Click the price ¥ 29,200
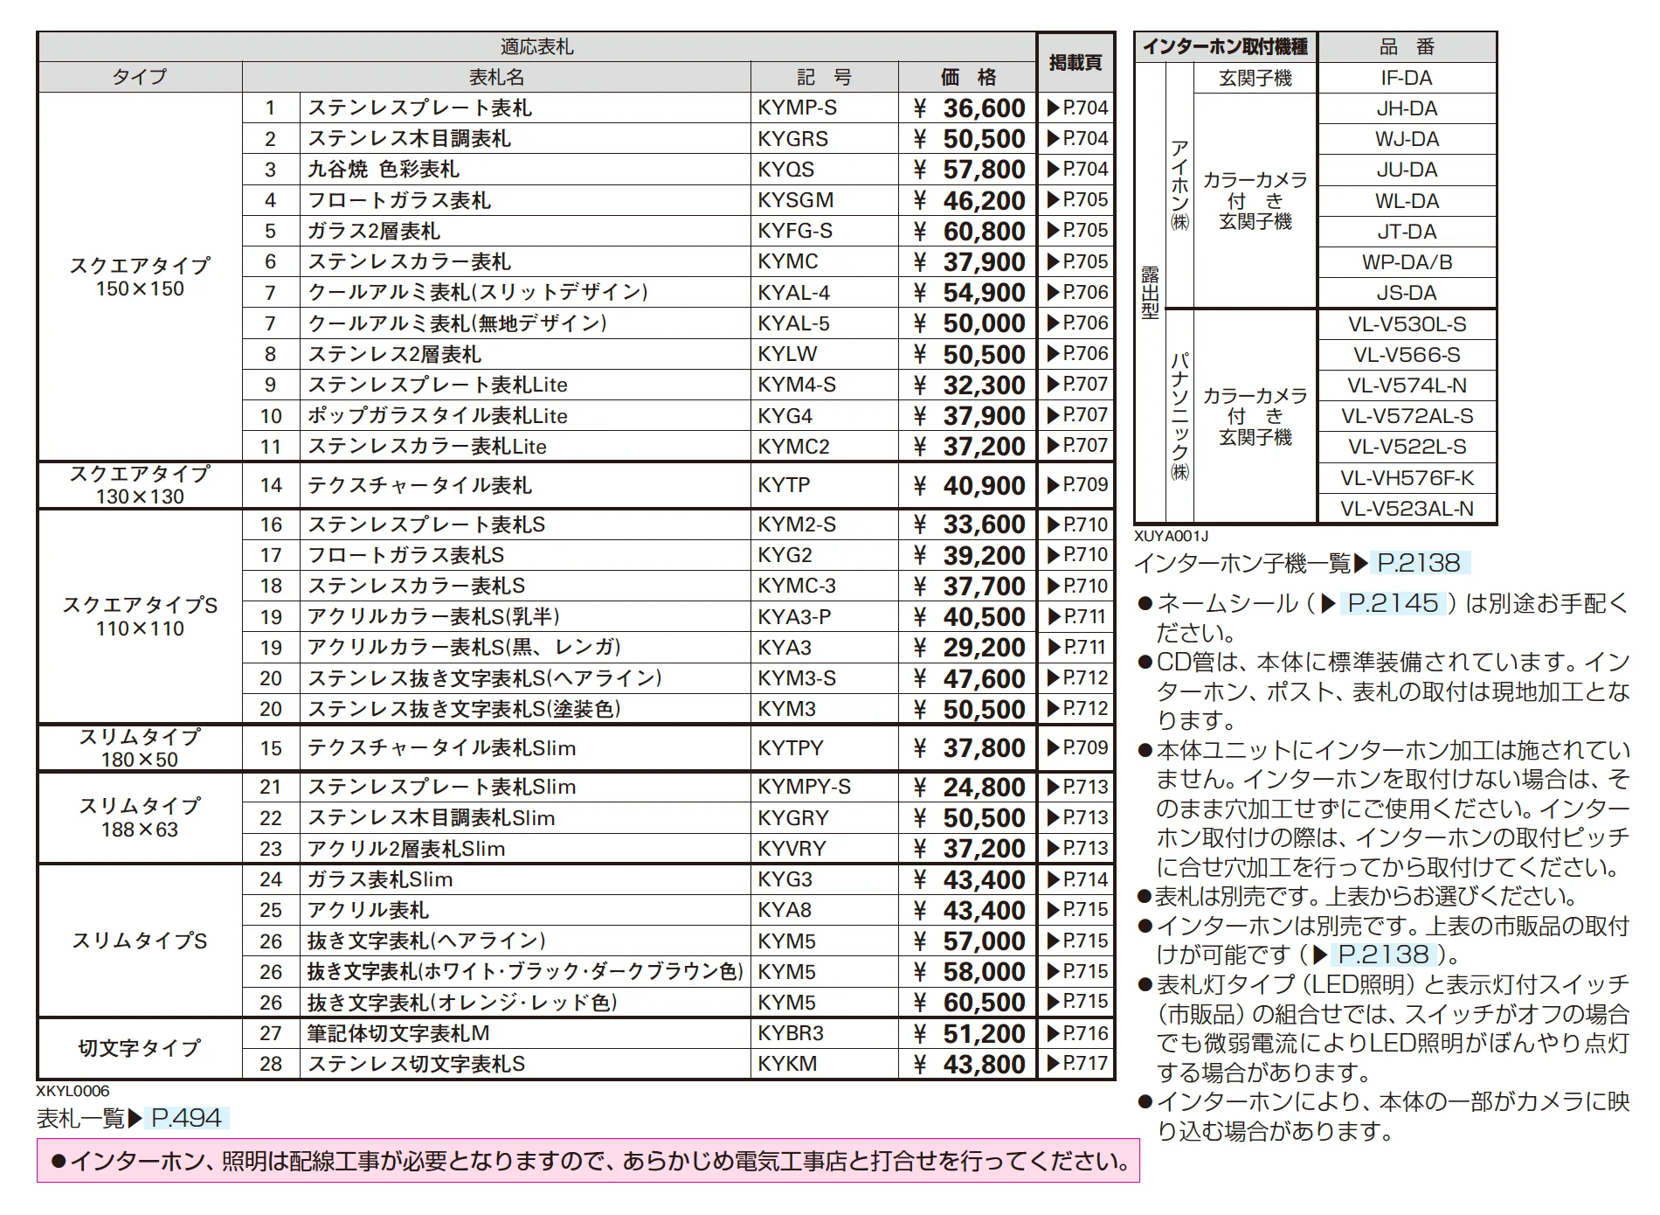 click(x=969, y=648)
